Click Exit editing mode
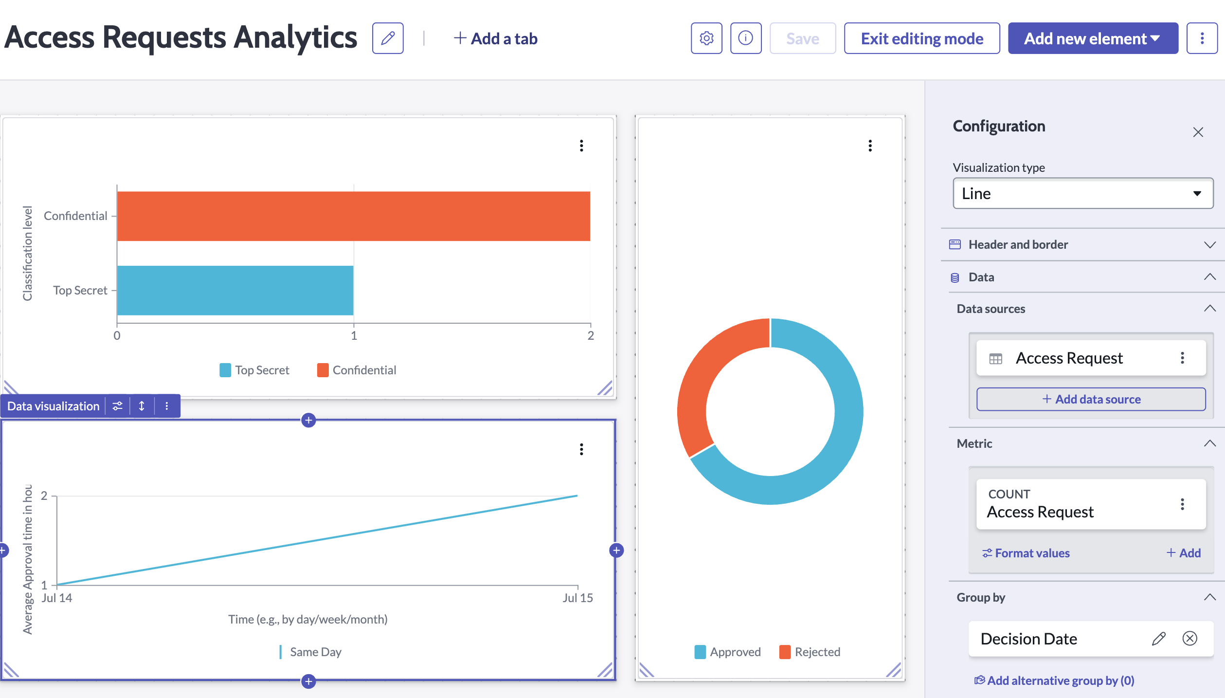The height and width of the screenshot is (698, 1225). [x=921, y=38]
